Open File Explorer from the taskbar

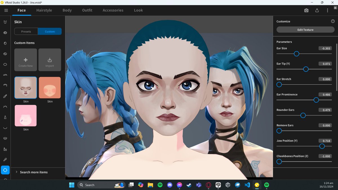coord(150,185)
